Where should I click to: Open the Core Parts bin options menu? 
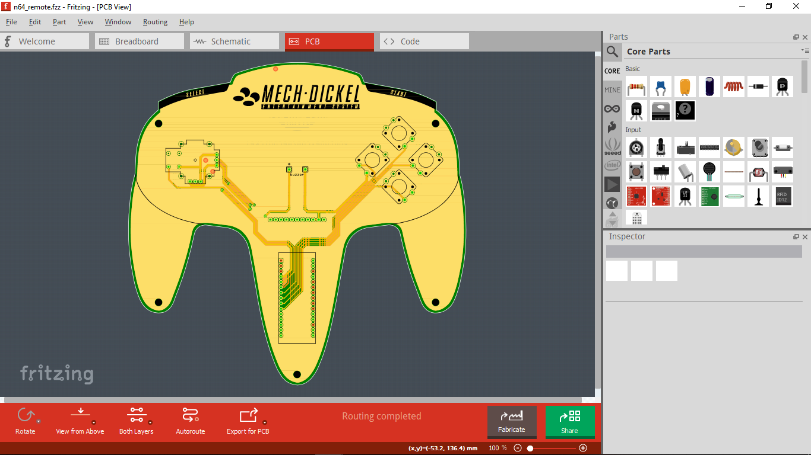[804, 51]
